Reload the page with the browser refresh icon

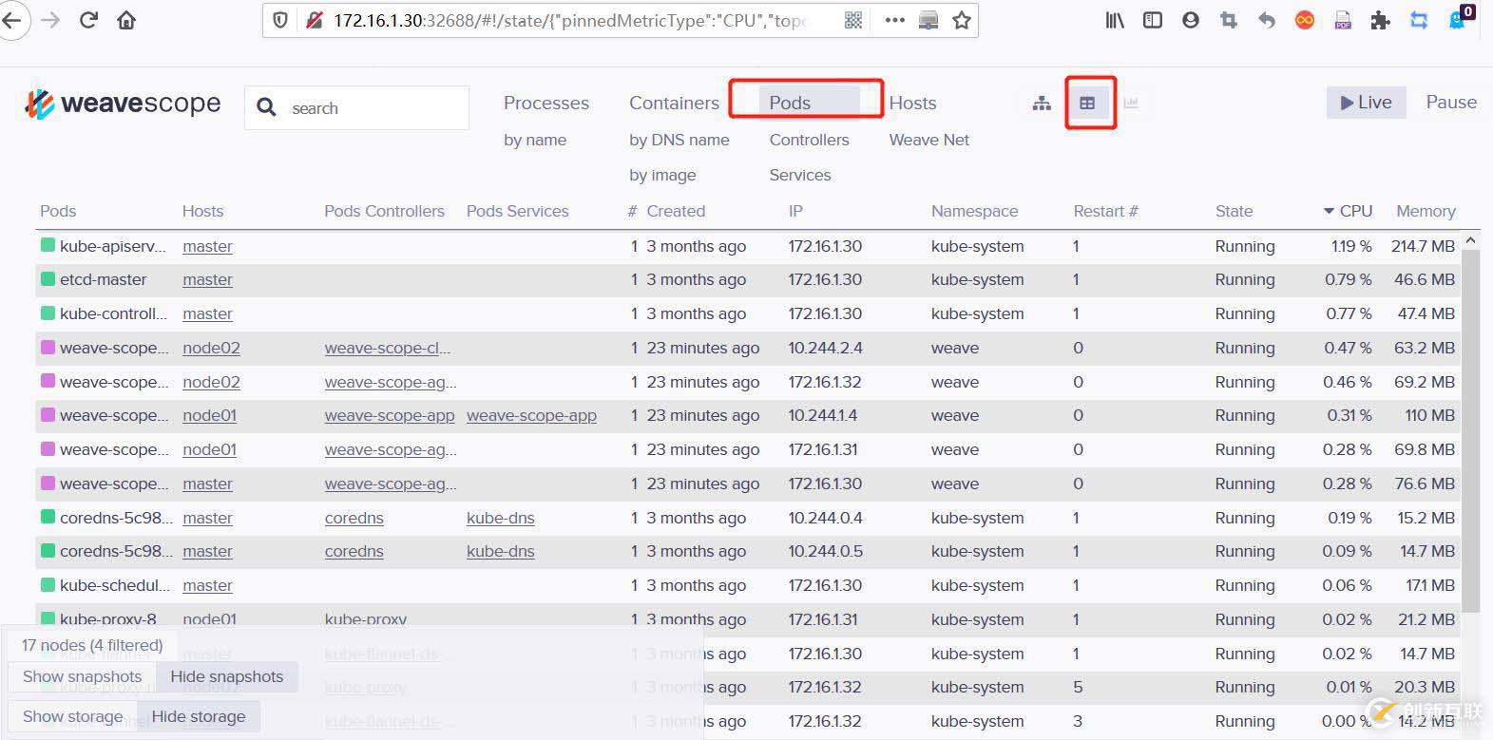88,20
